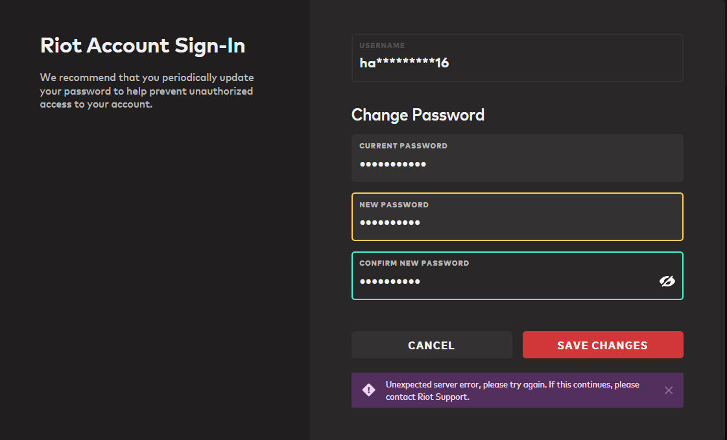Focus the New Password input field

[x=518, y=216]
